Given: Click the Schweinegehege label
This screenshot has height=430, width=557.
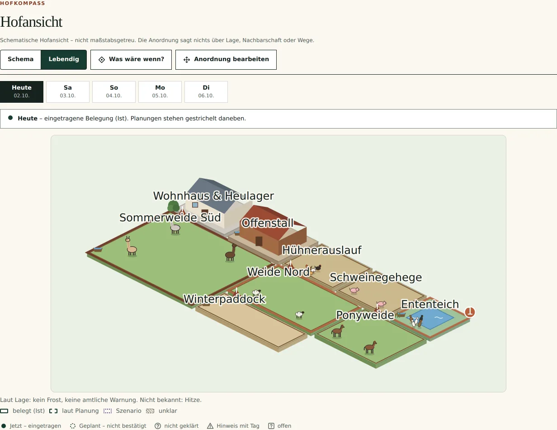Looking at the screenshot, I should 376,277.
